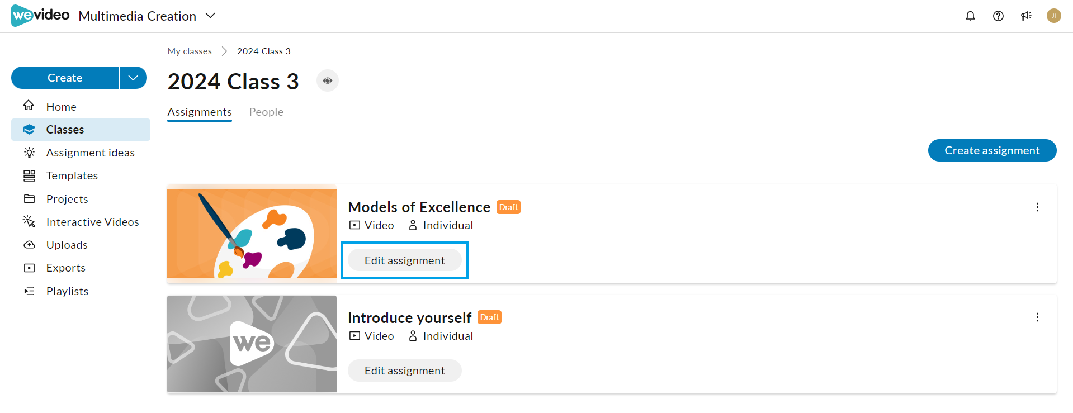Screen dimensions: 1073x413
Task: Go back via the My classes breadcrumb
Action: [x=189, y=51]
